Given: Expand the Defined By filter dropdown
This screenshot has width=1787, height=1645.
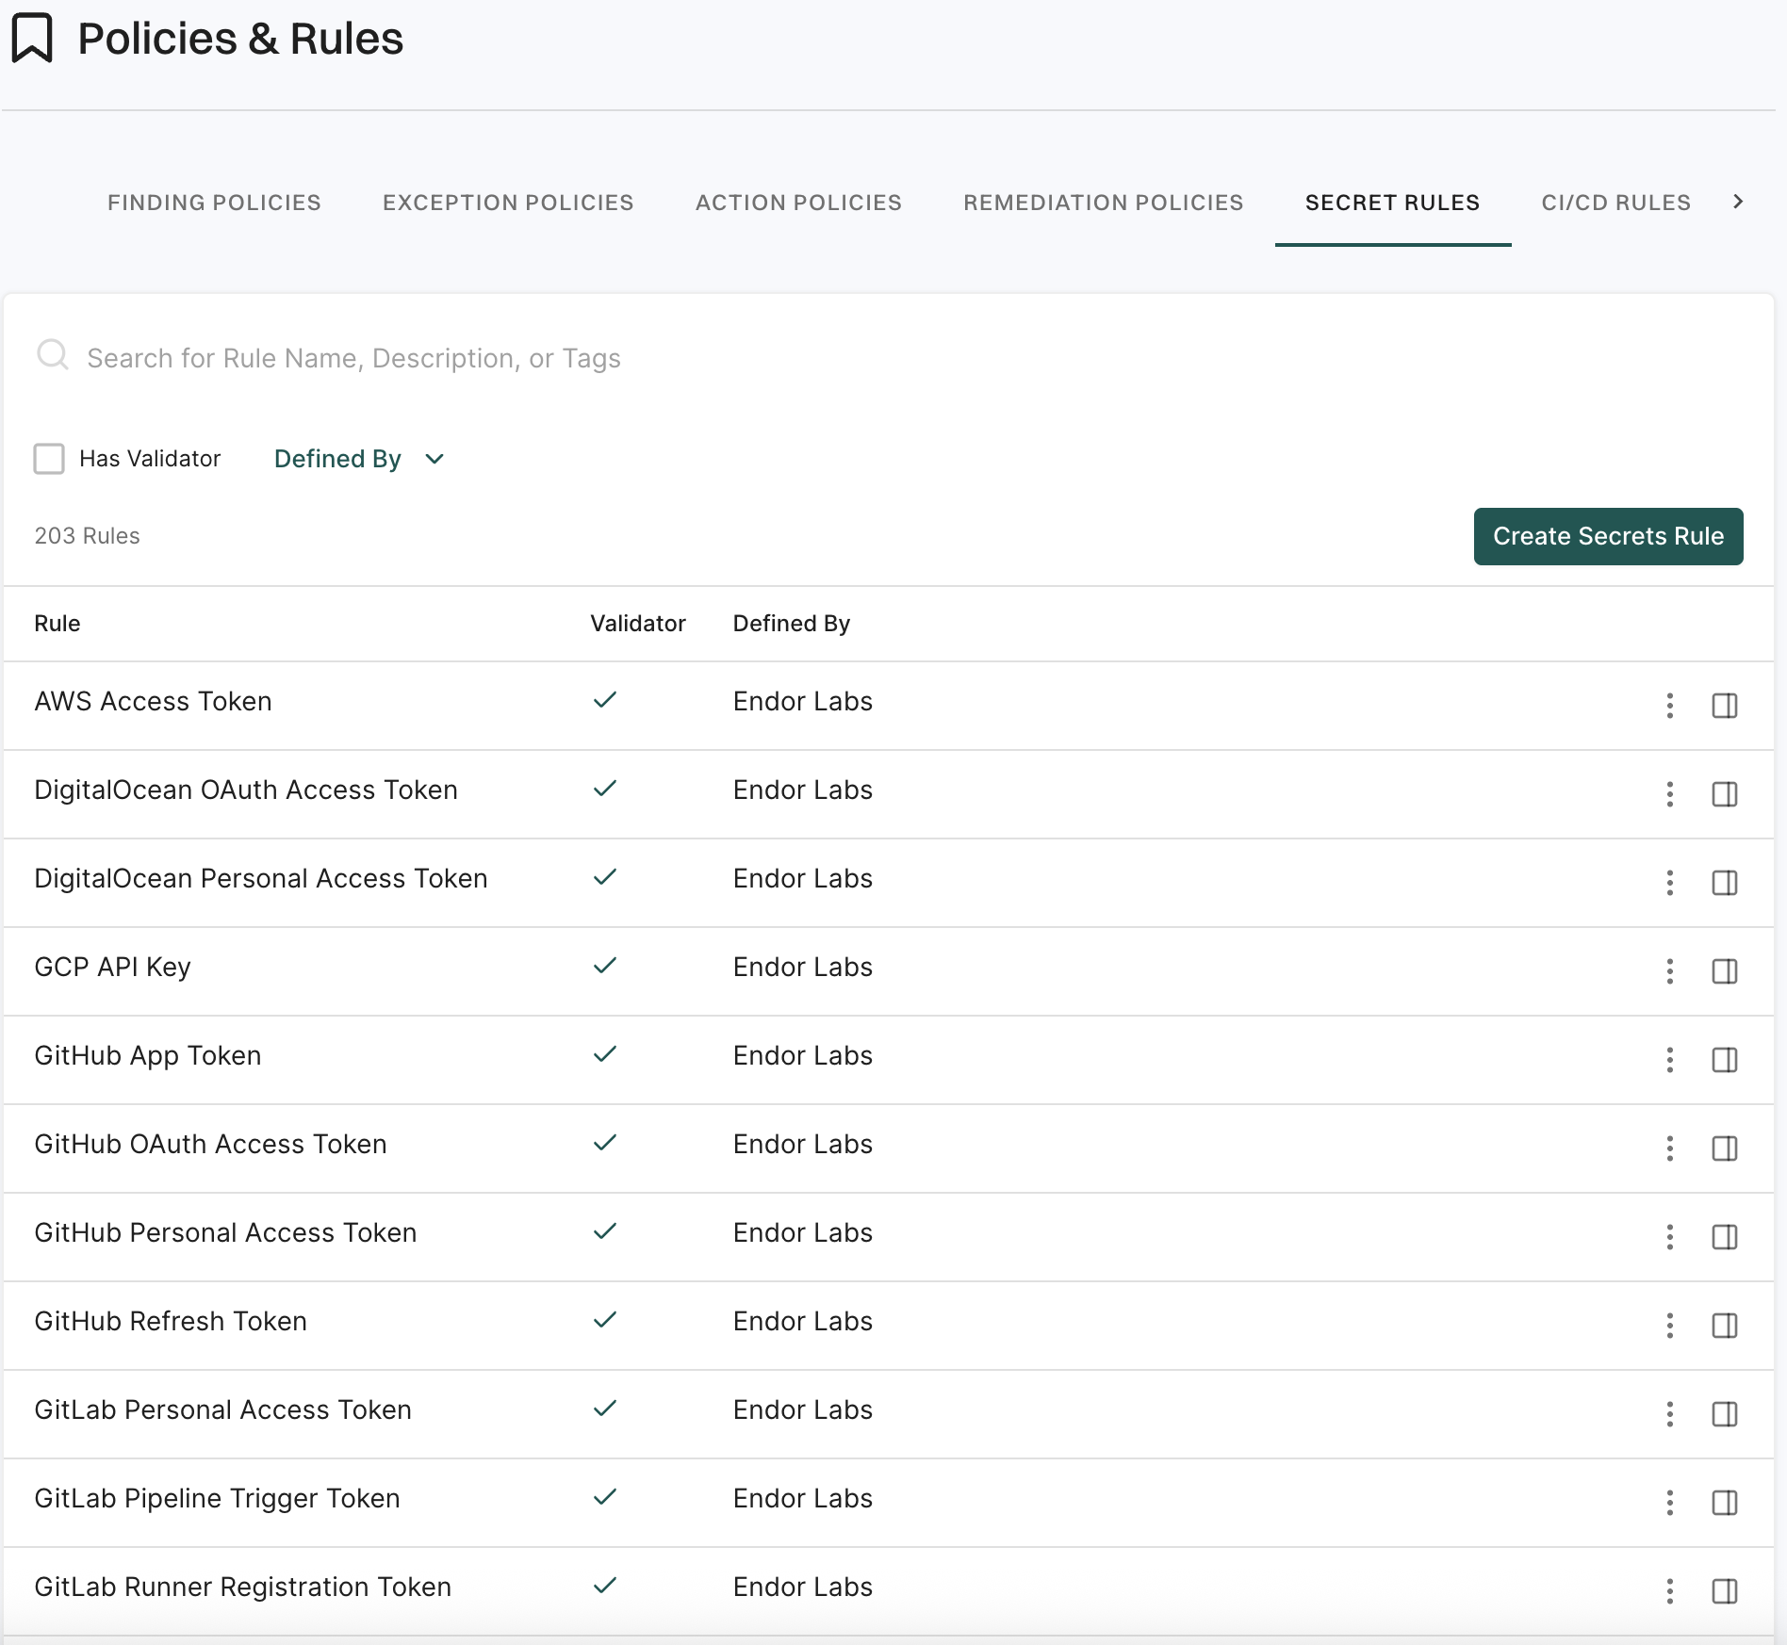Looking at the screenshot, I should pyautogui.click(x=358, y=459).
